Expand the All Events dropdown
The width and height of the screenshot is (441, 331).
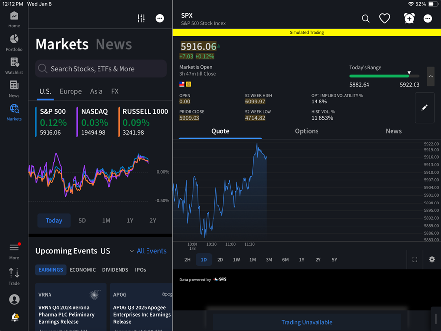coord(148,251)
